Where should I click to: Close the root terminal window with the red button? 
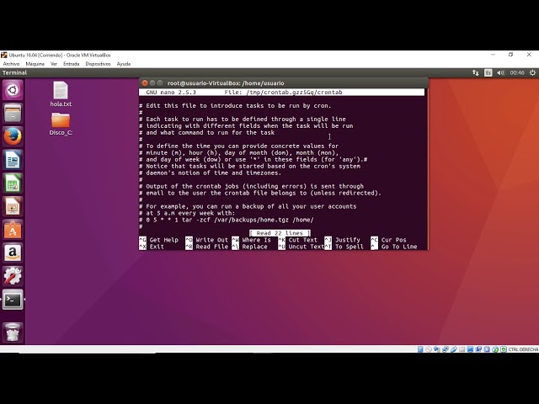[145, 83]
